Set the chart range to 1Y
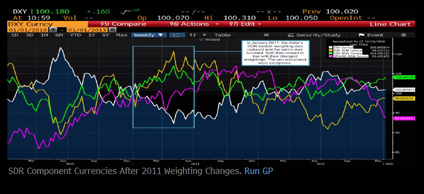Screen dimensions: 424x194 click(x=92, y=35)
